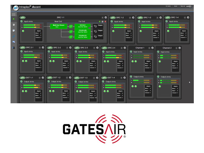Click the user icon in the sidebar
Image resolution: width=204 pixels, height=153 pixels.
click(14, 48)
